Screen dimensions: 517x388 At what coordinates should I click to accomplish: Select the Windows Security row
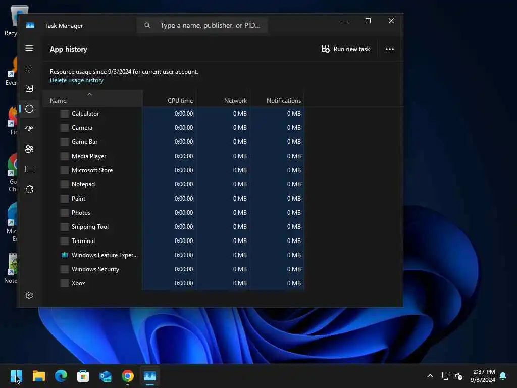174,269
